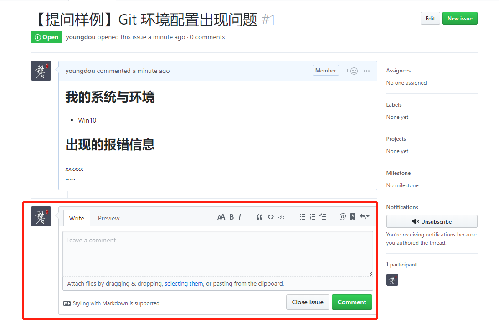
Task: Toggle italic text formatting
Action: [x=240, y=217]
